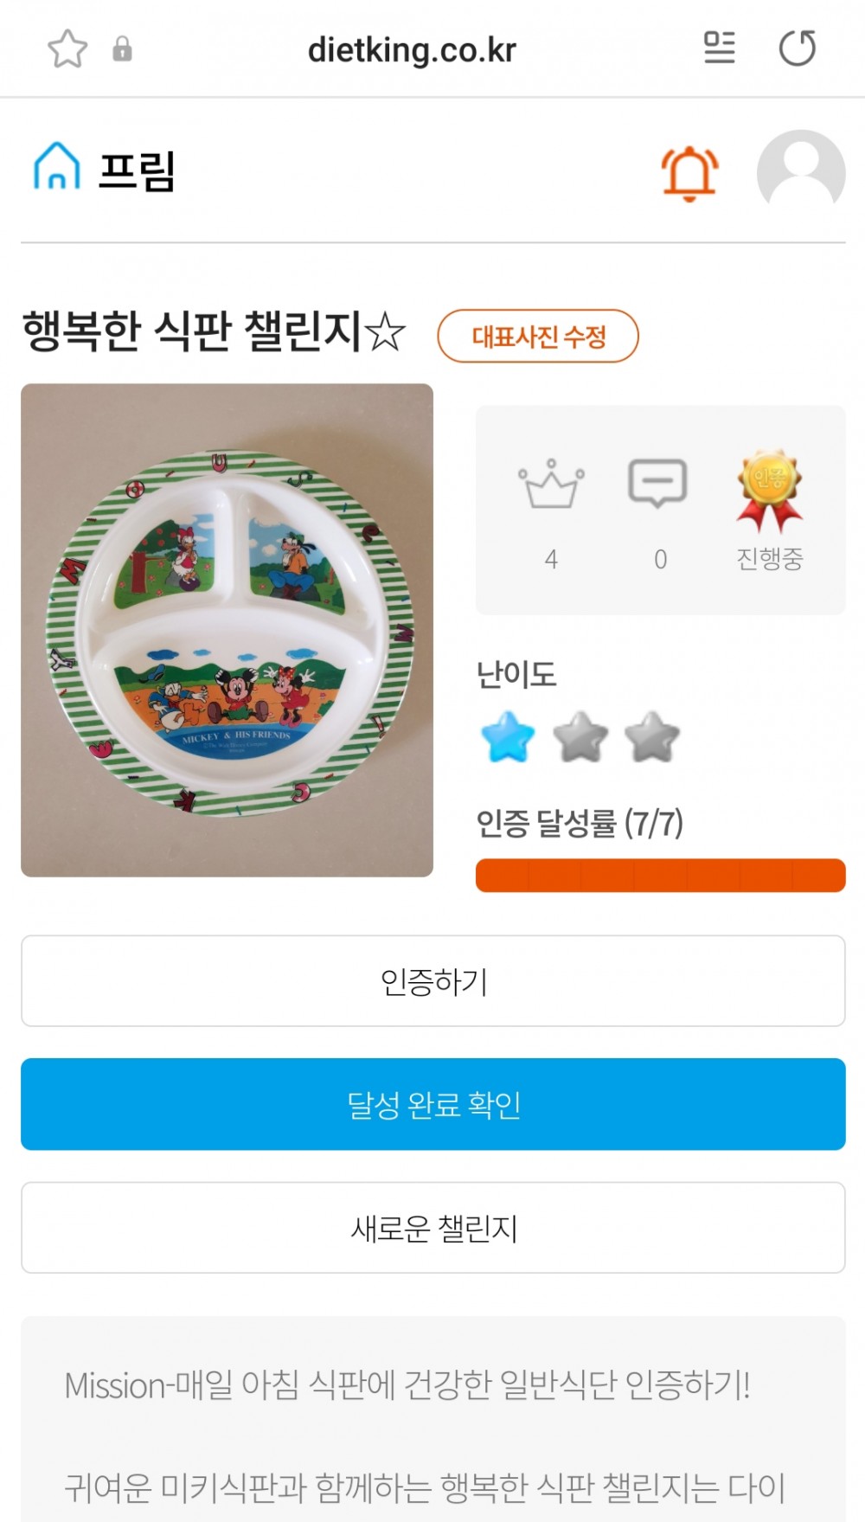Open the browser reader mode icon
Viewport: 865px width, 1522px height.
[719, 48]
